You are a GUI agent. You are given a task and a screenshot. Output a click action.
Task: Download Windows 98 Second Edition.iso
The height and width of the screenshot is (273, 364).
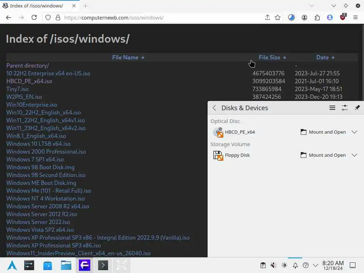click(46, 175)
